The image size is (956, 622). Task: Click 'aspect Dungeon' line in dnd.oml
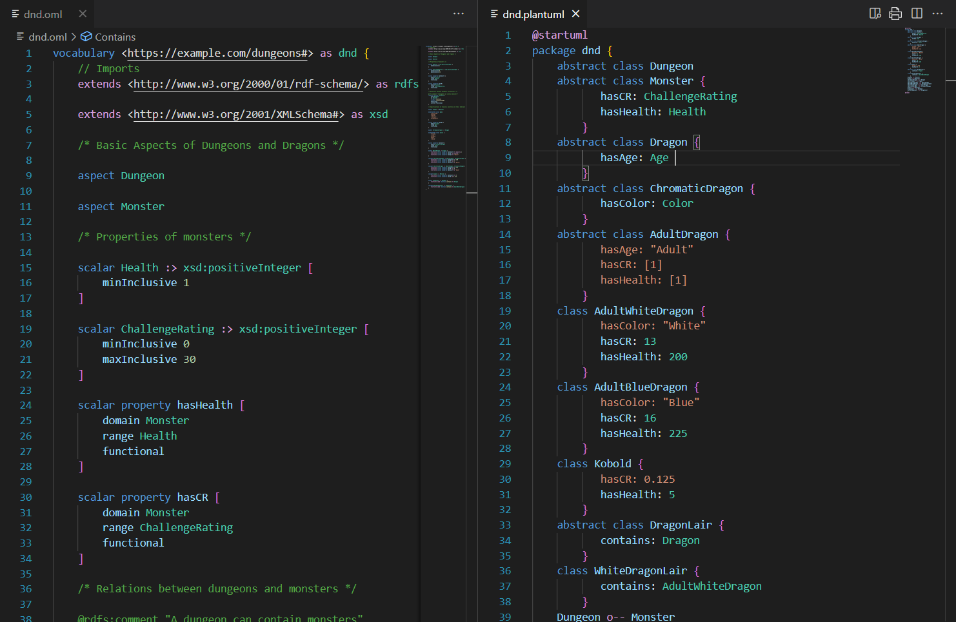pos(121,175)
